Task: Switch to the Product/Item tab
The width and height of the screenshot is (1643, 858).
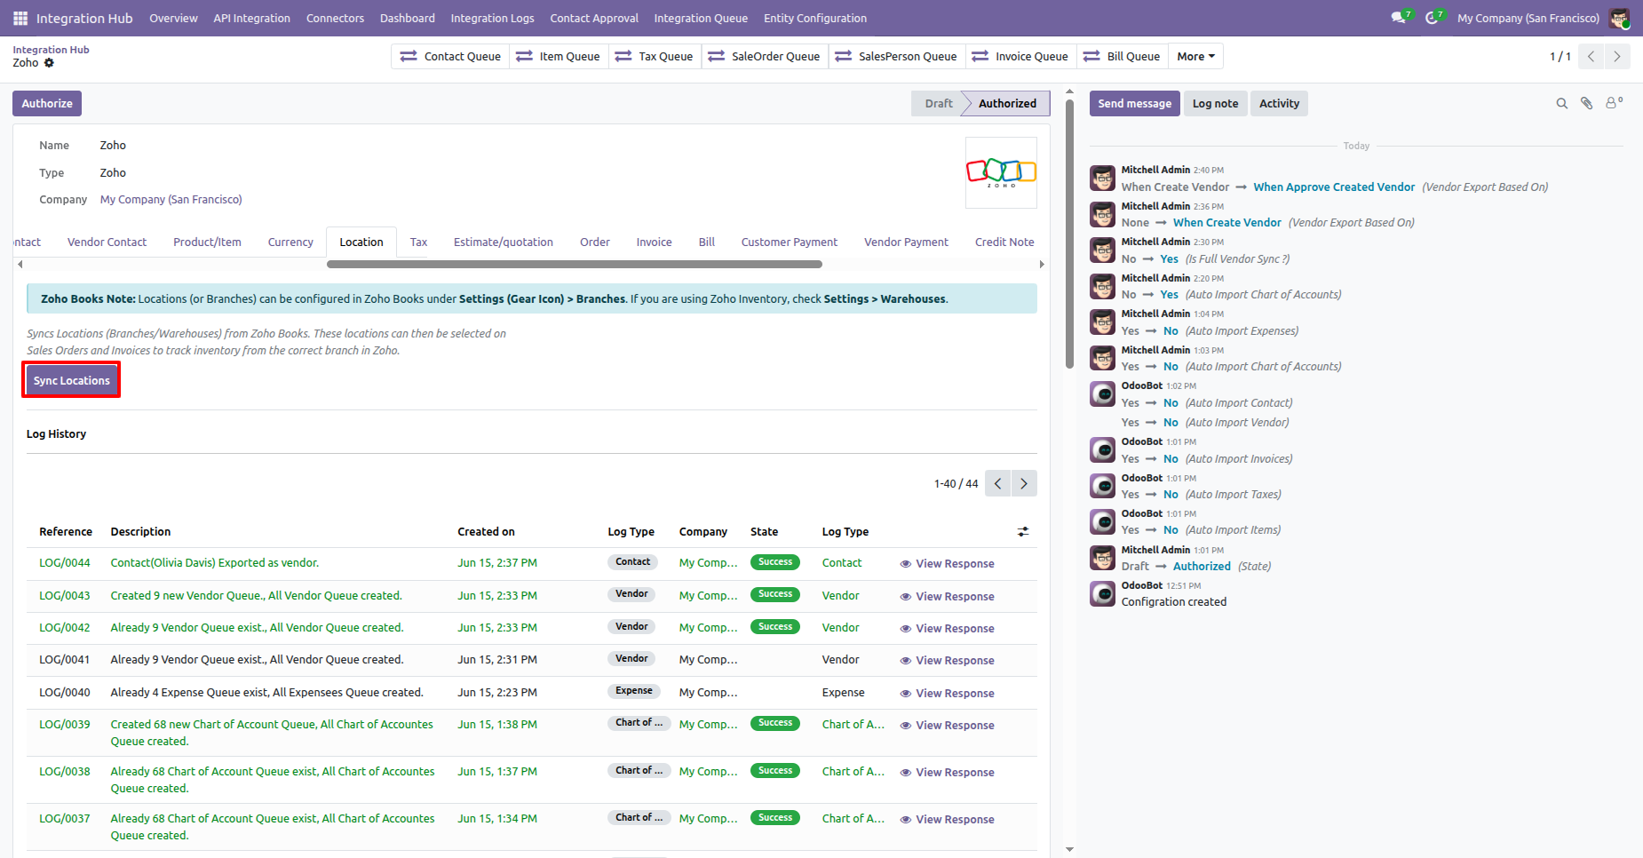Action: click(207, 242)
